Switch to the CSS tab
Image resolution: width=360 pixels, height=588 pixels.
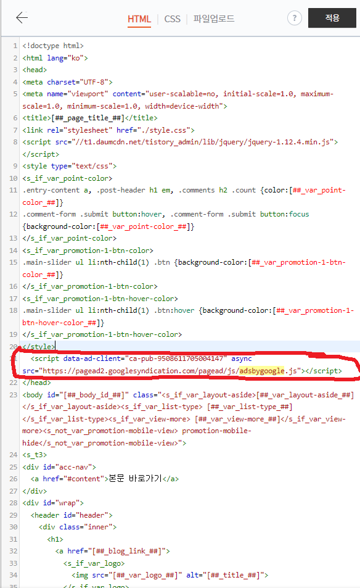coord(173,19)
